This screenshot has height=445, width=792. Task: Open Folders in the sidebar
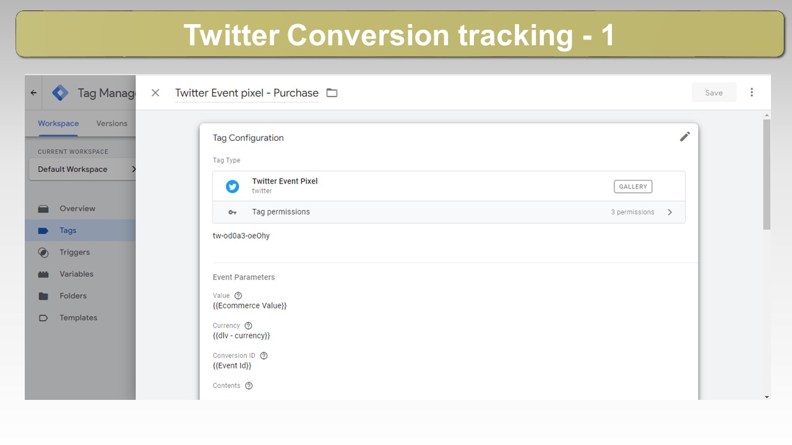(x=73, y=296)
